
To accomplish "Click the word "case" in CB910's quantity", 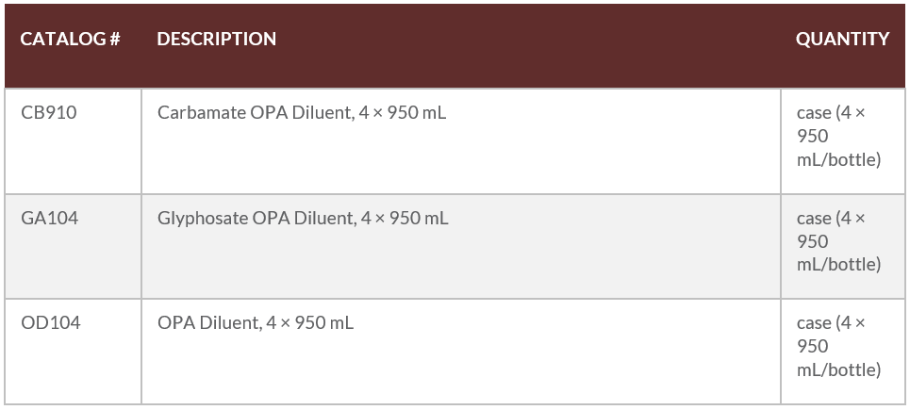I will (814, 113).
